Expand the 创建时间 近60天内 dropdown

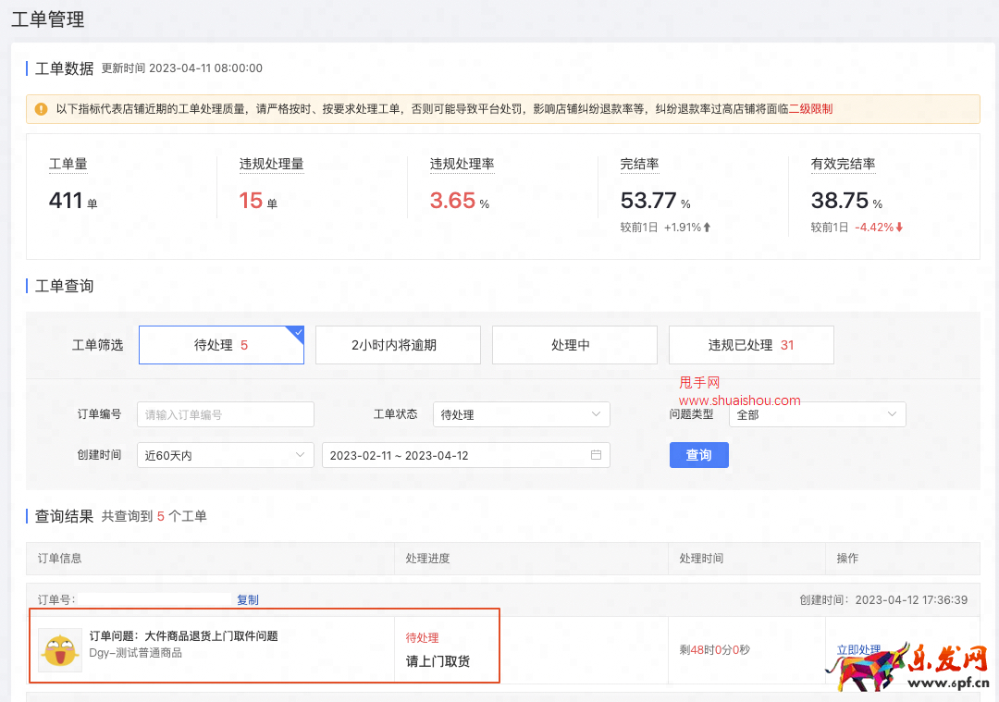pos(225,455)
